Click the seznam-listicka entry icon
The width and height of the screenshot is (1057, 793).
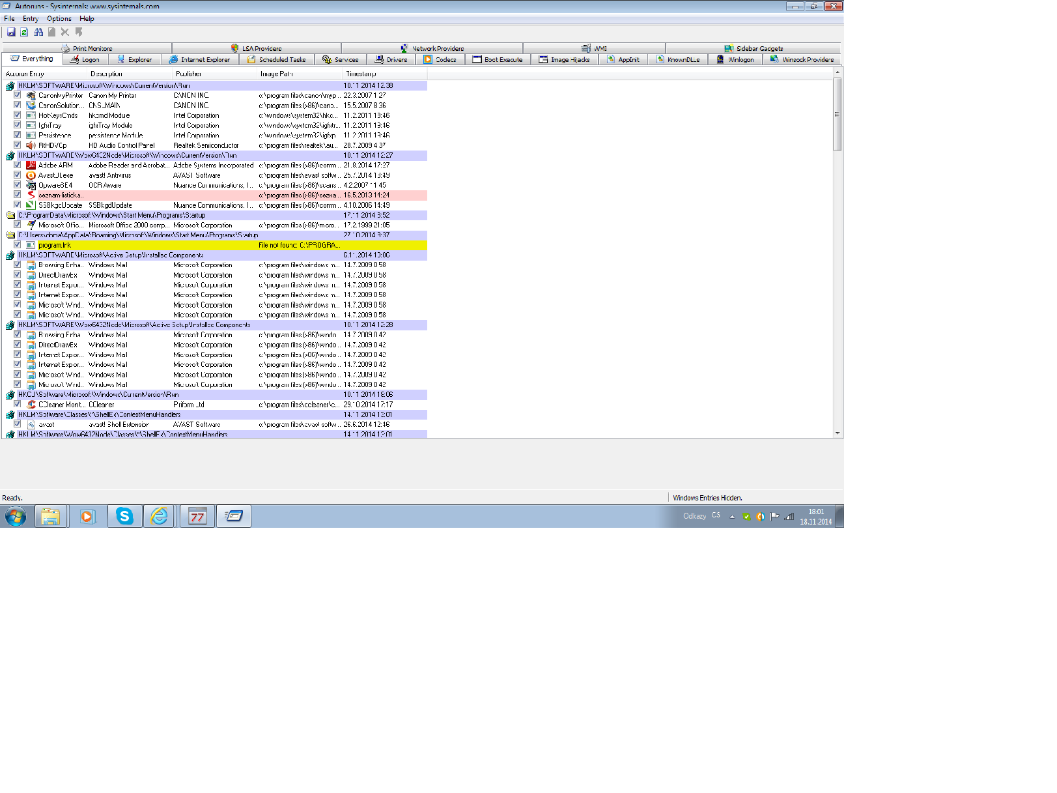(x=31, y=195)
